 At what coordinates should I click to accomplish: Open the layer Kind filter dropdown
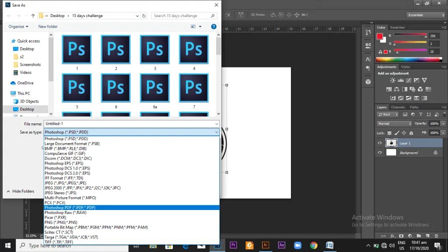point(388,115)
